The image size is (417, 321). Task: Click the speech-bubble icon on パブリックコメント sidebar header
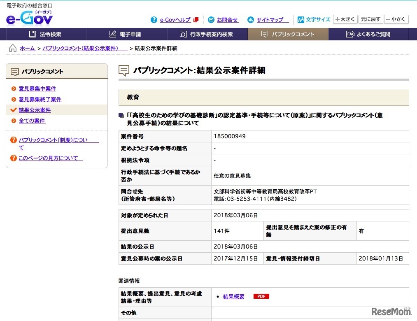pyautogui.click(x=14, y=71)
